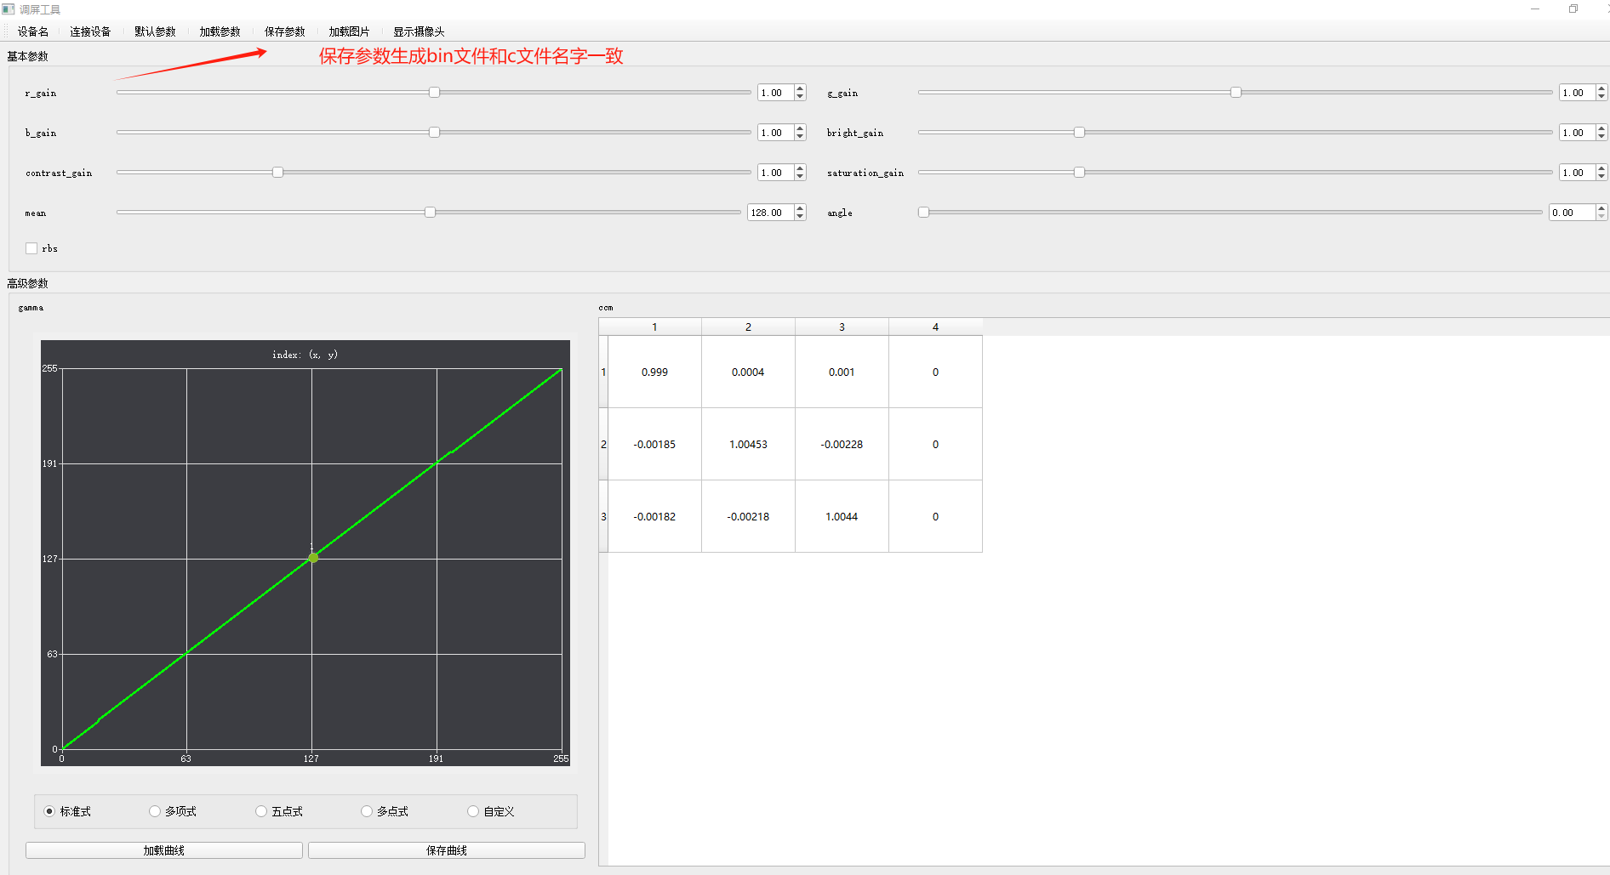The width and height of the screenshot is (1610, 875).
Task: Click the 加载曲线 button
Action: pyautogui.click(x=164, y=850)
